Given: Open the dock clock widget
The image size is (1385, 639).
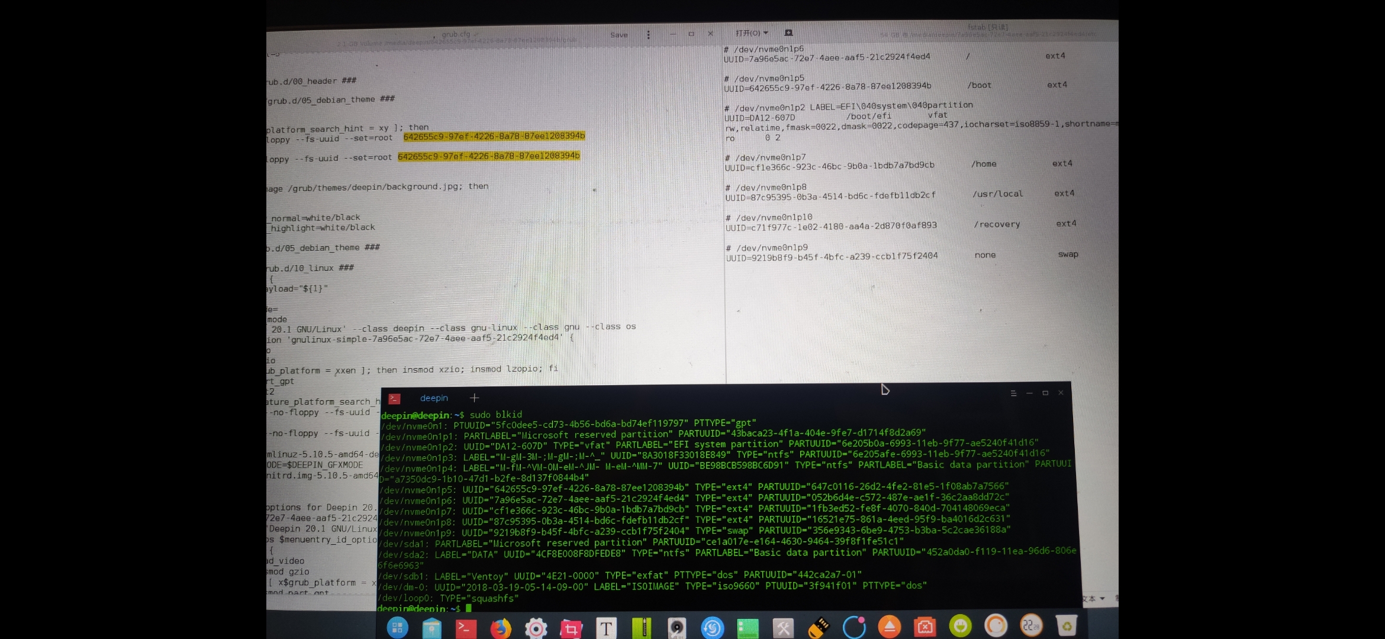Looking at the screenshot, I should [1031, 625].
